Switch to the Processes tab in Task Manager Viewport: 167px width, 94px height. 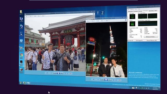click(136, 11)
